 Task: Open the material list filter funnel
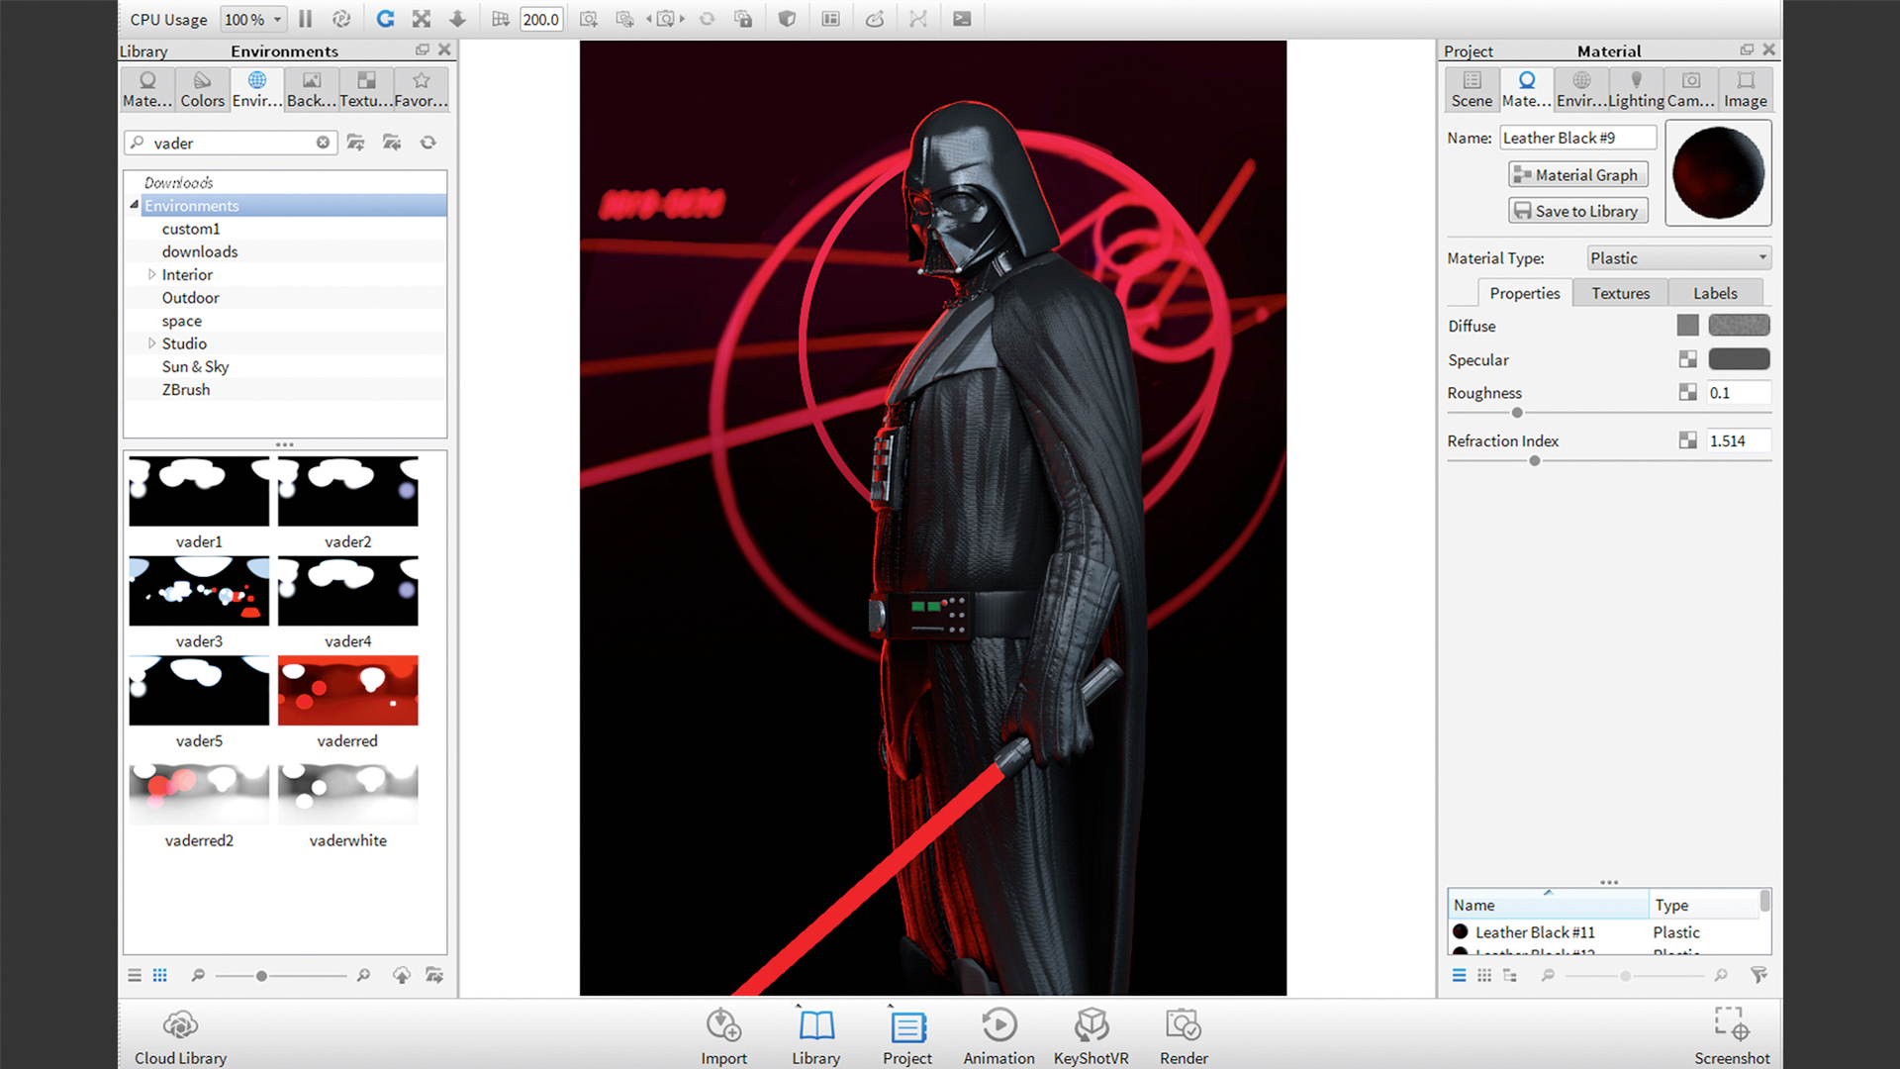(1758, 975)
